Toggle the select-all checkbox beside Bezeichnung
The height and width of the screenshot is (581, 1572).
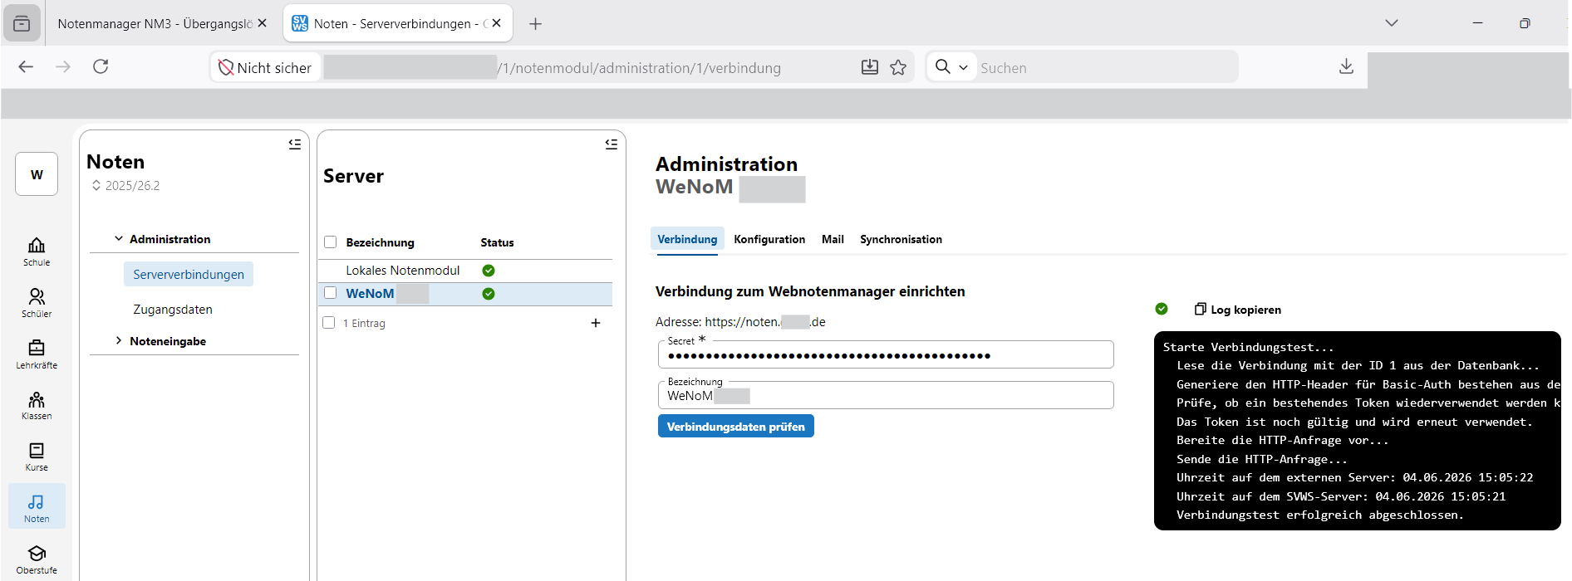pyautogui.click(x=331, y=242)
